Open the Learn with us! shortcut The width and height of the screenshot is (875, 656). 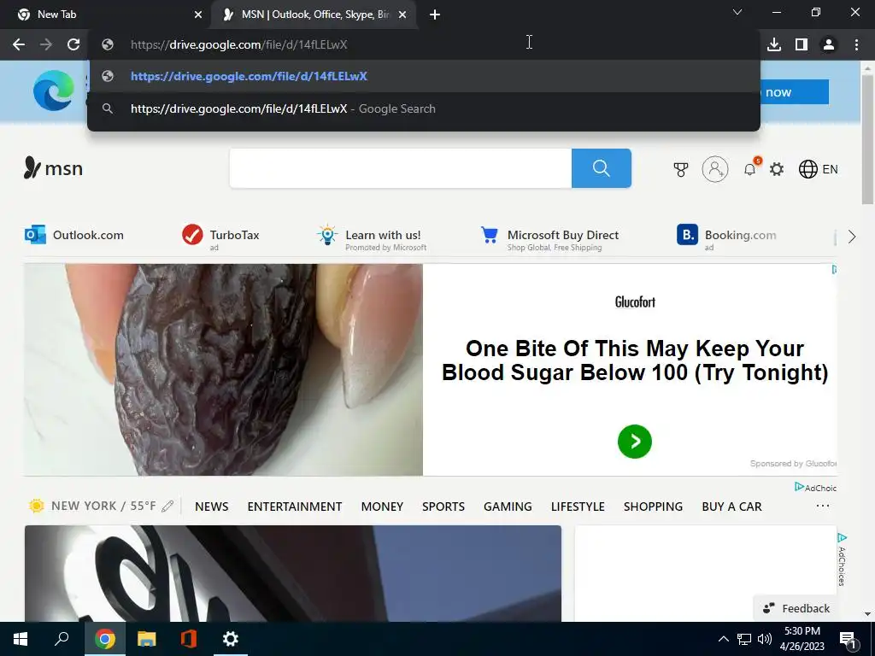tap(372, 237)
